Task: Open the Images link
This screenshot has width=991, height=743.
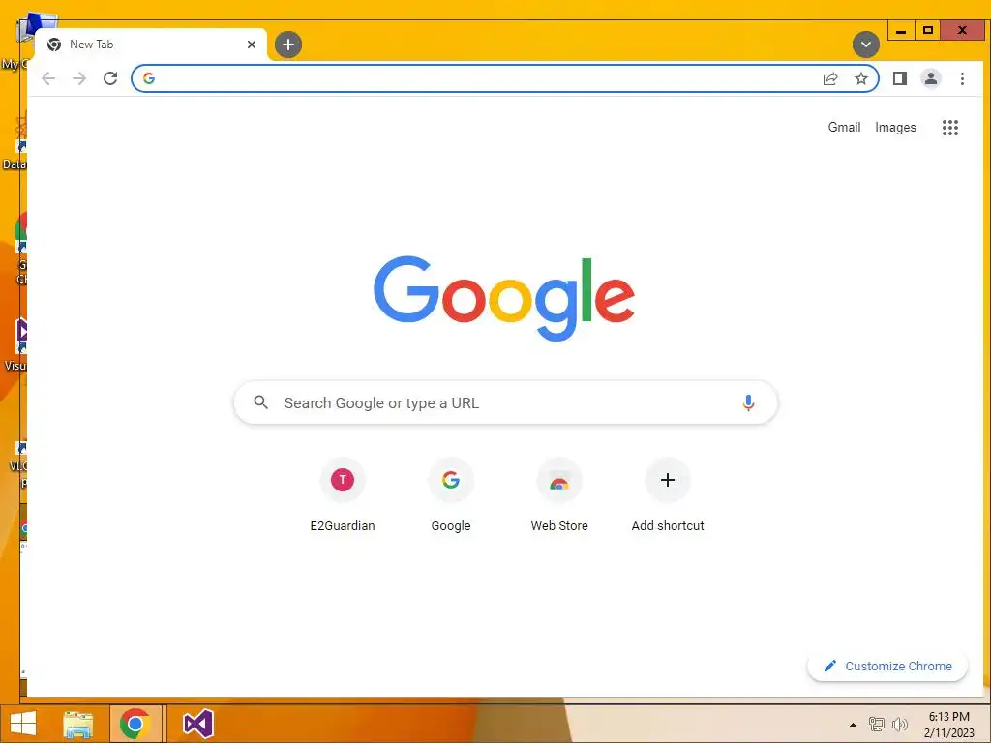Action: click(x=895, y=127)
